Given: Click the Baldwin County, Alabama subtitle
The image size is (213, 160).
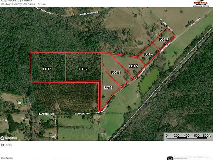Looking at the screenshot, I should [x=18, y=4].
